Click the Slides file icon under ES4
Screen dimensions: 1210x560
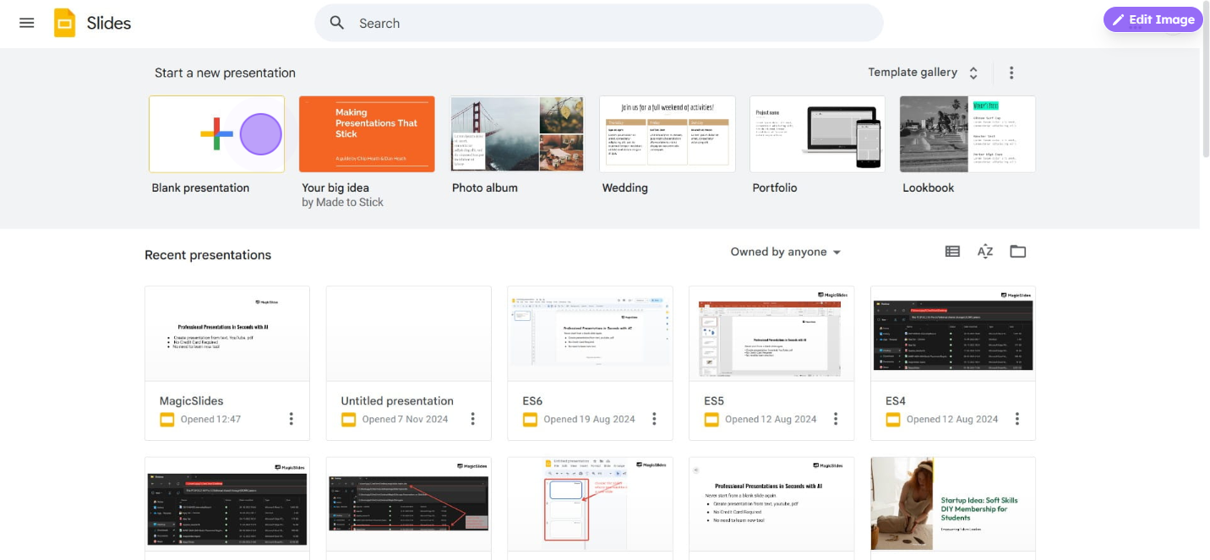point(893,420)
